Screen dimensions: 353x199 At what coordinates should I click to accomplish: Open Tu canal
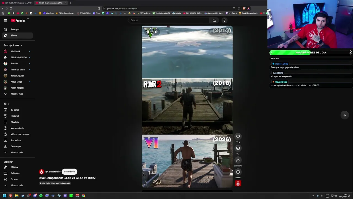pos(18,110)
